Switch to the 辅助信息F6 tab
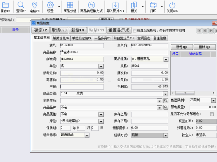 (61, 38)
